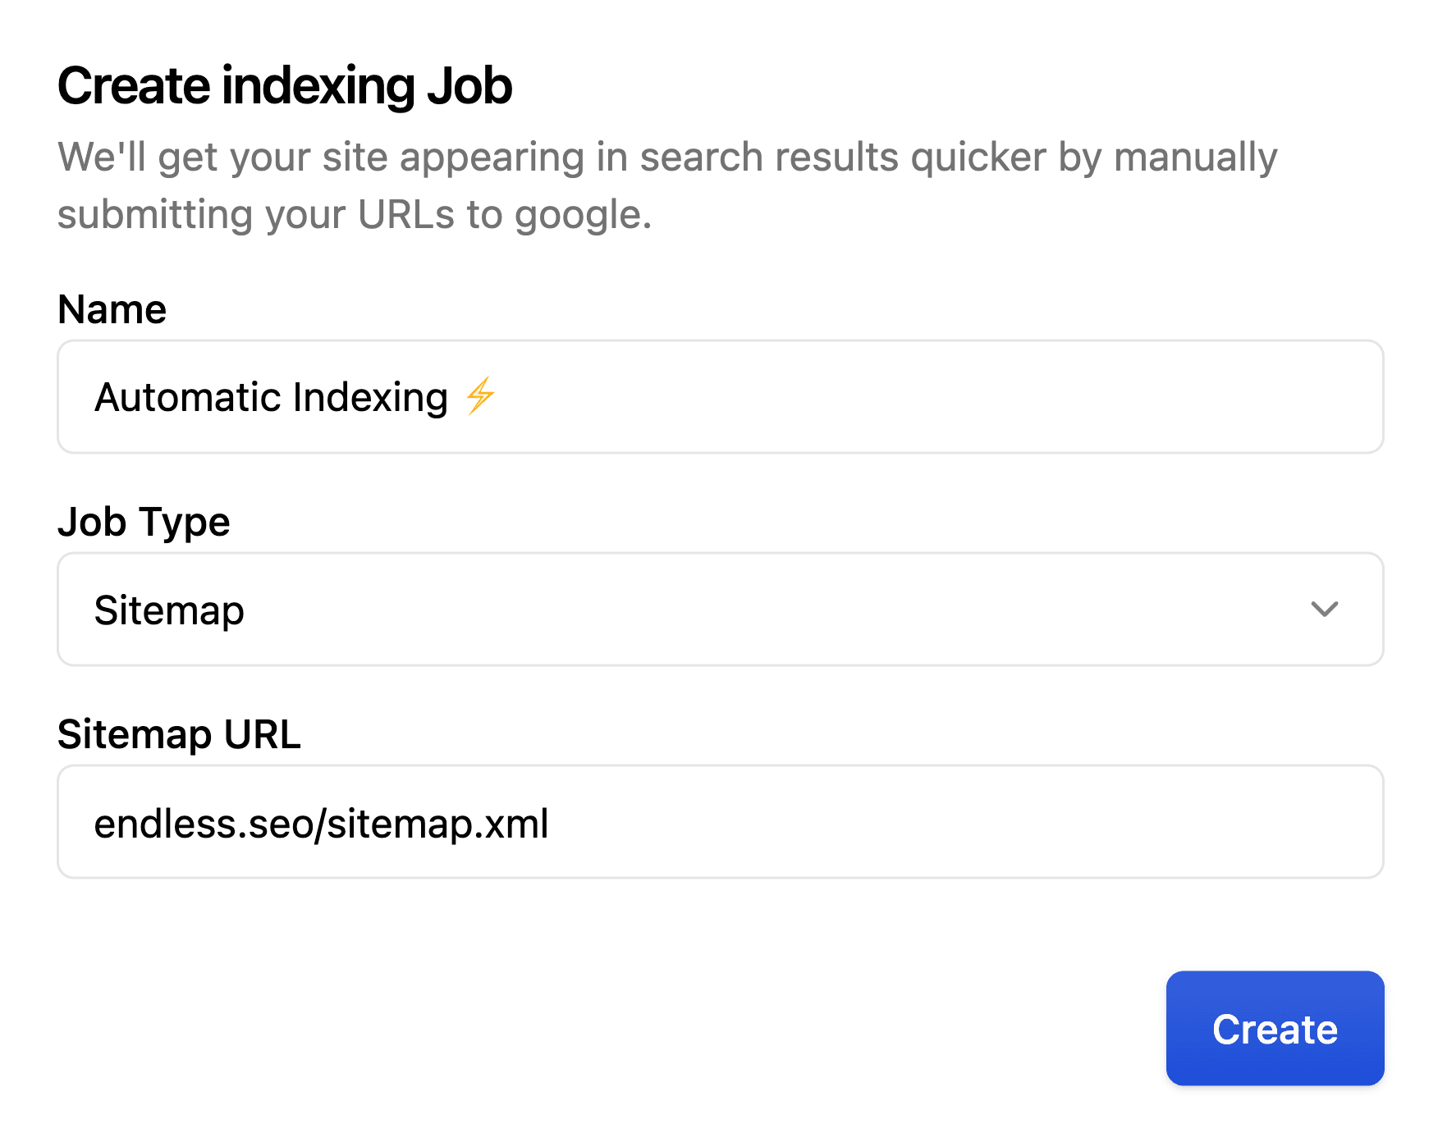1438x1142 pixels.
Task: Click the lightning bolt emoji in Name field
Action: tap(480, 396)
